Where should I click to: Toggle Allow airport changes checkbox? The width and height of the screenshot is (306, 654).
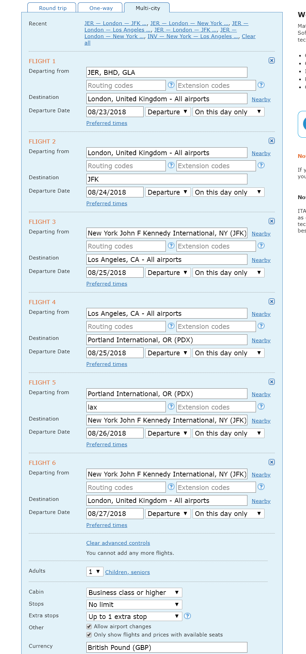point(89,627)
